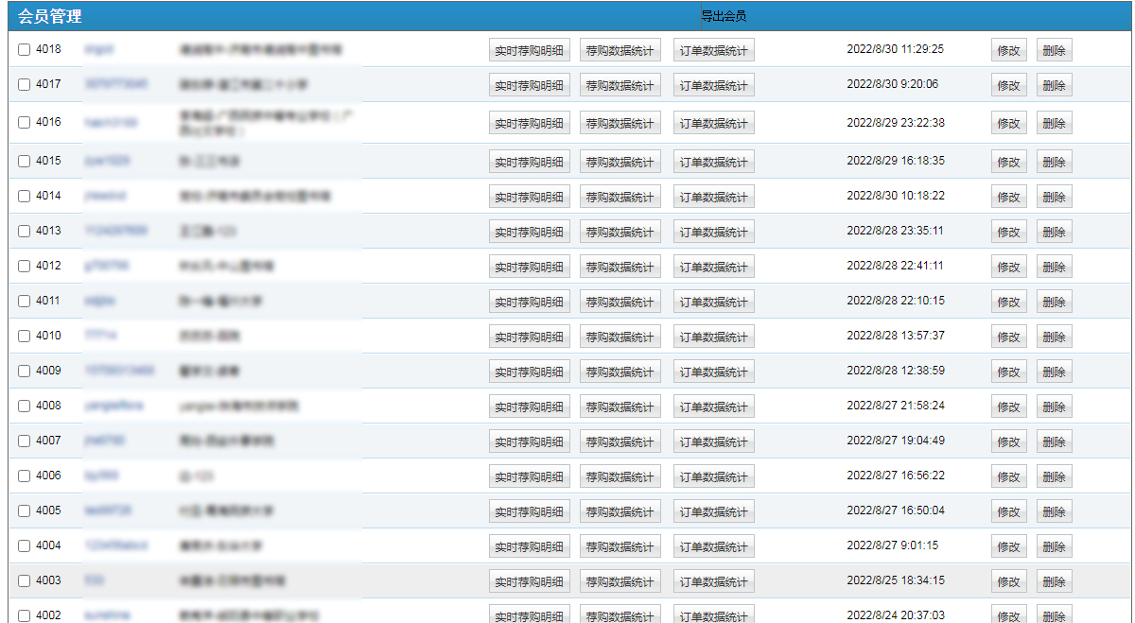Open the username link of member 4016

coord(111,122)
